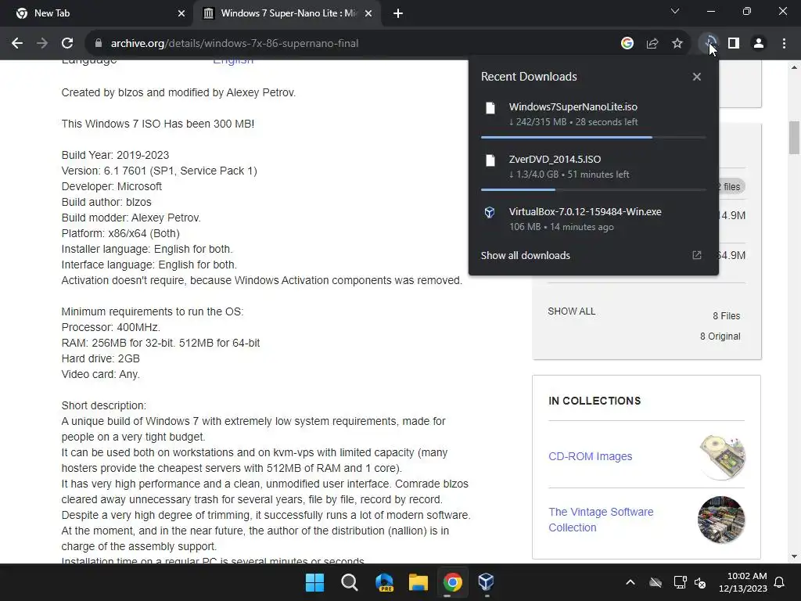The image size is (801, 601).
Task: Open the notifications bell
Action: [x=780, y=582]
